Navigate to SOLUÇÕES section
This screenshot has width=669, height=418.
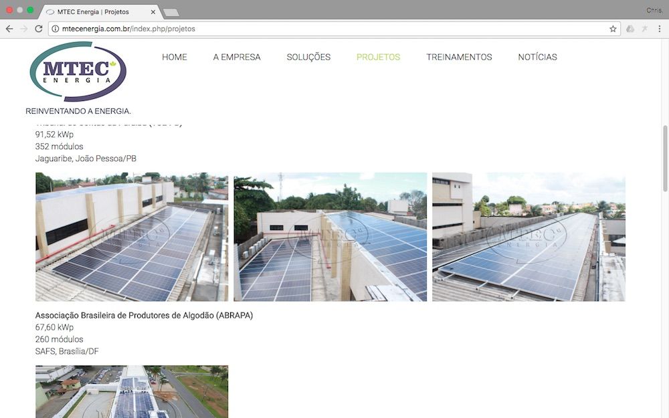tap(308, 58)
